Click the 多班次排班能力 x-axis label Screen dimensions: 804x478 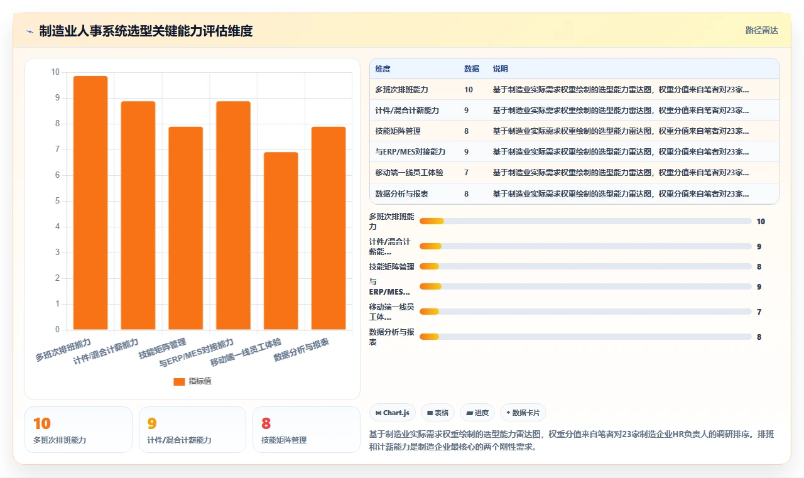pyautogui.click(x=63, y=349)
